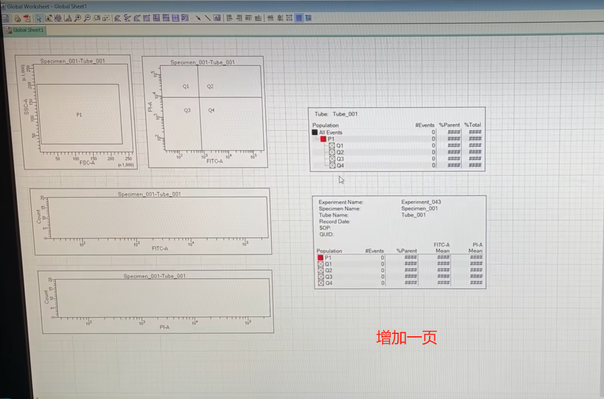This screenshot has width=604, height=399.
Task: Click the FITC-A Mean column header
Action: 442,248
